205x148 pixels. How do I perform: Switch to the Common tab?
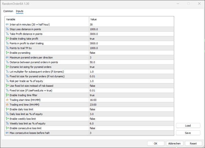pyautogui.click(x=8, y=11)
